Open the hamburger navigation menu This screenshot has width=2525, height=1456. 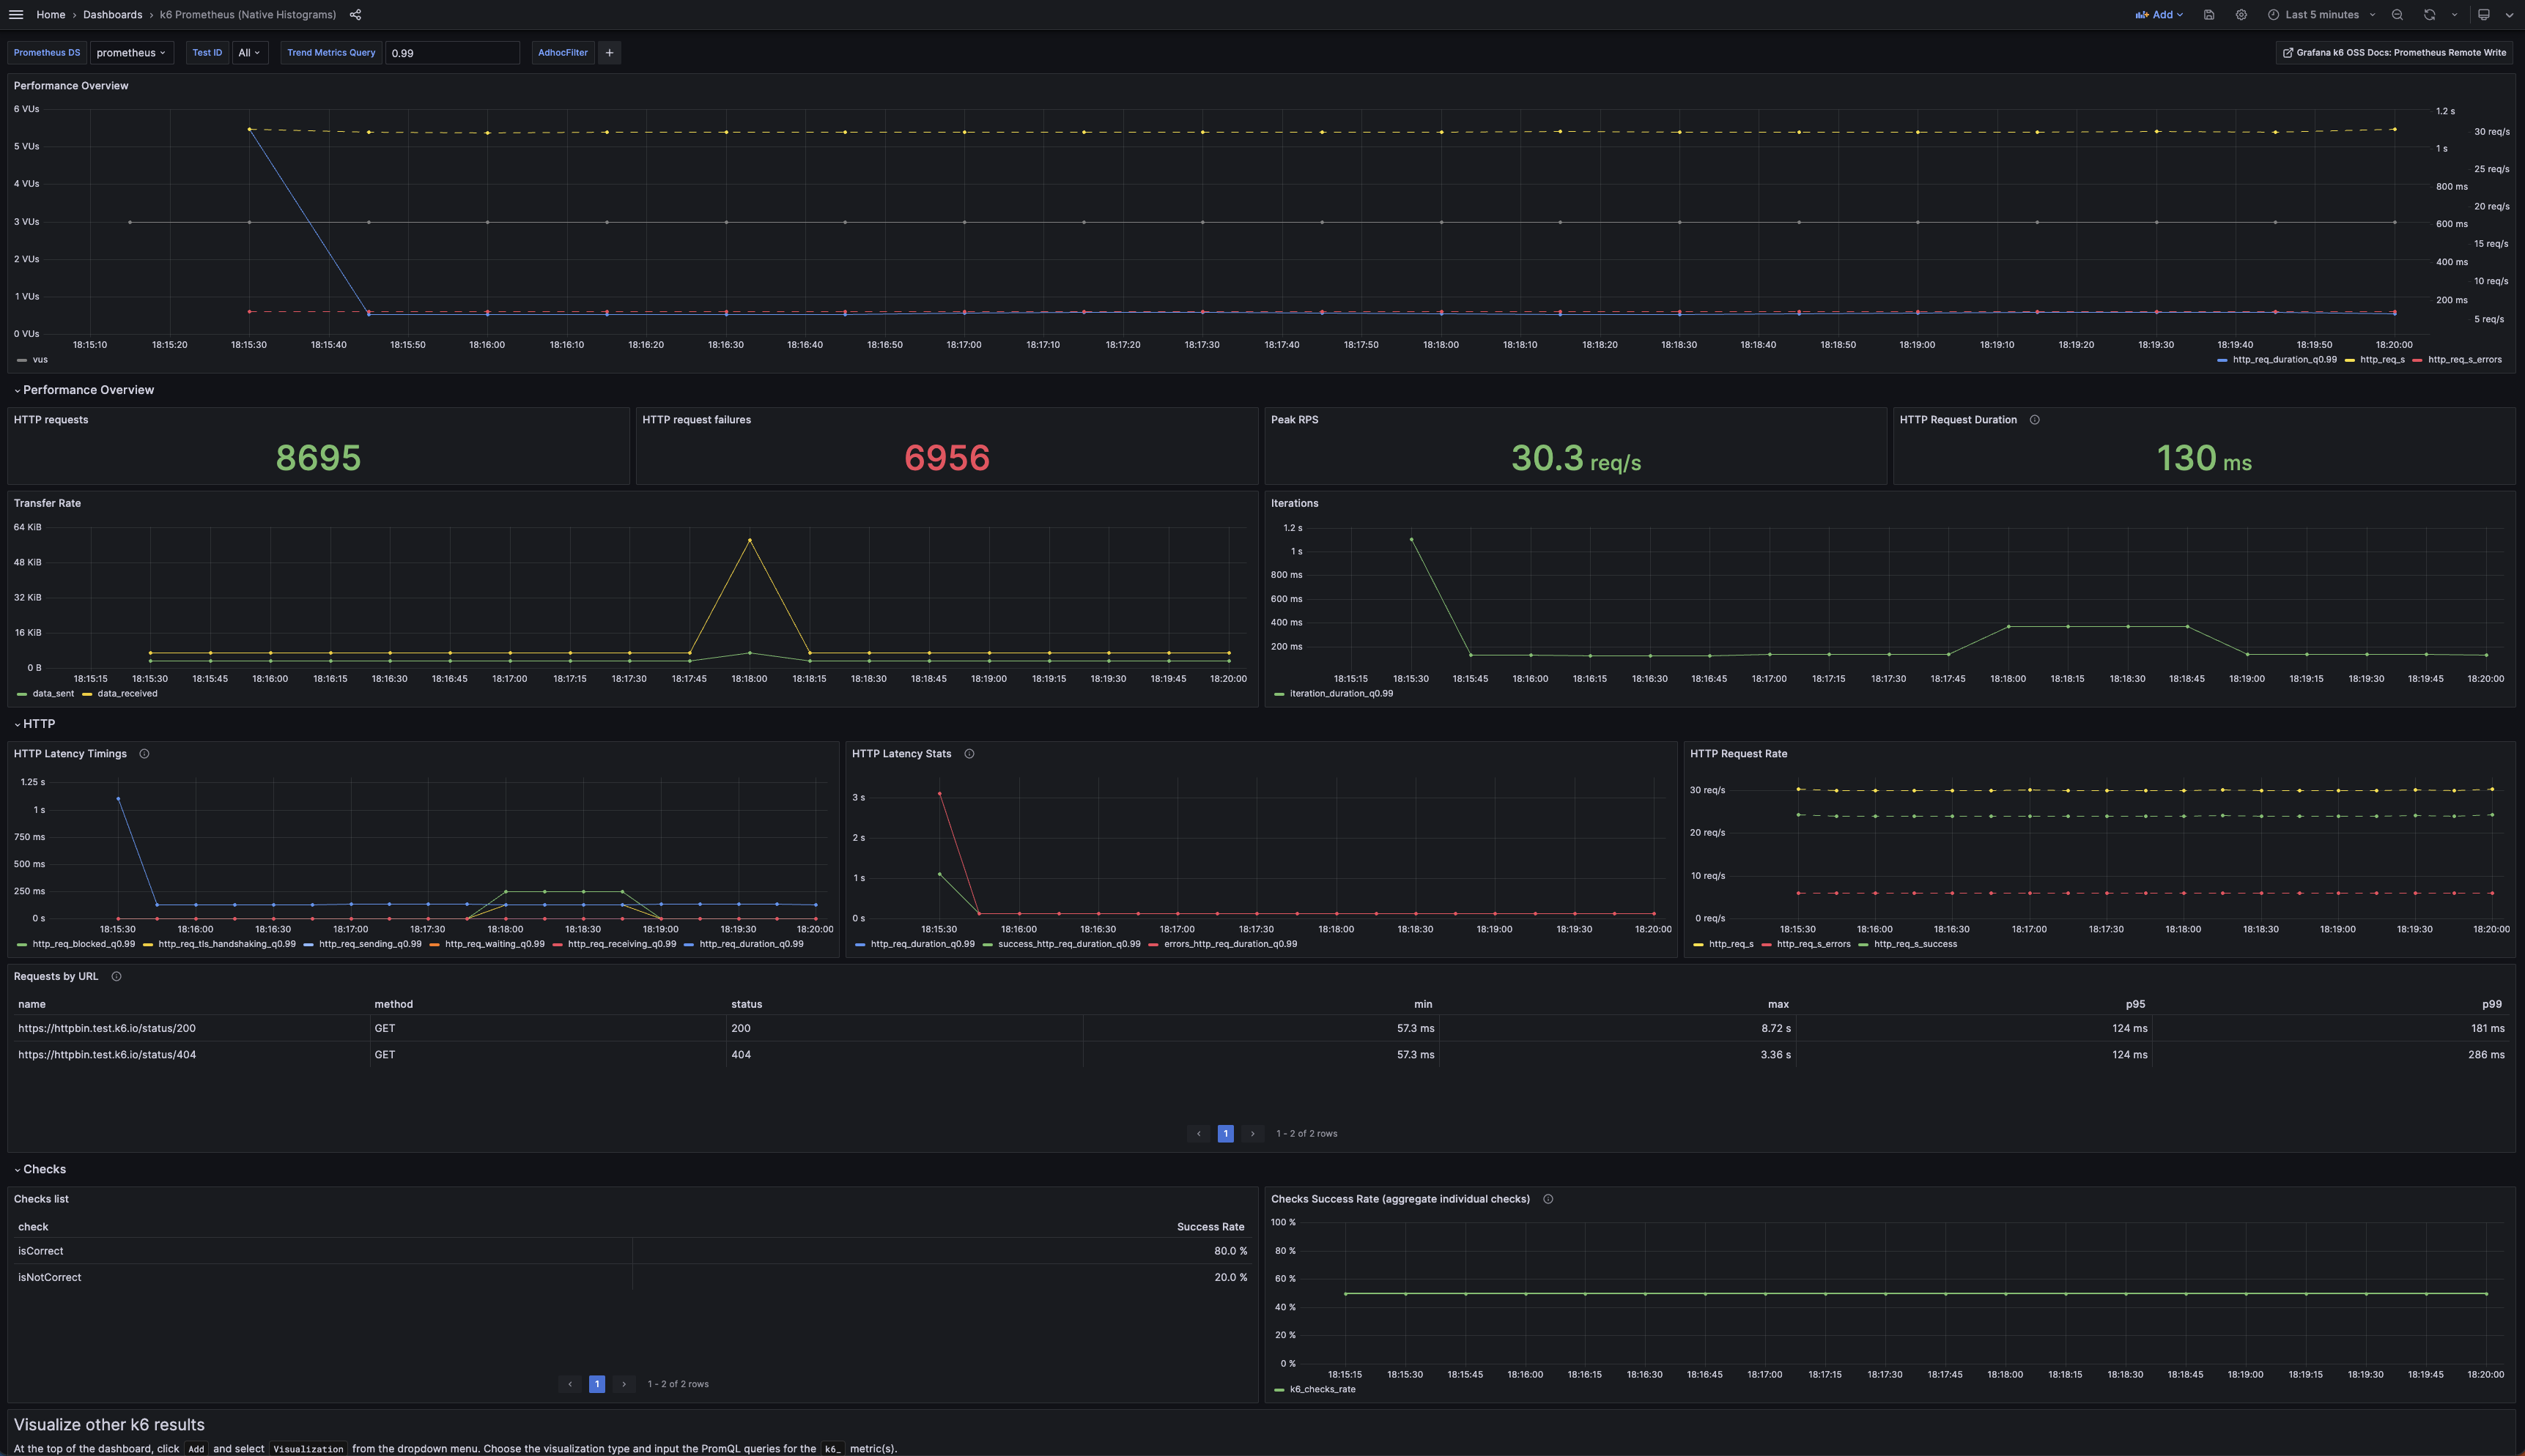click(x=15, y=15)
